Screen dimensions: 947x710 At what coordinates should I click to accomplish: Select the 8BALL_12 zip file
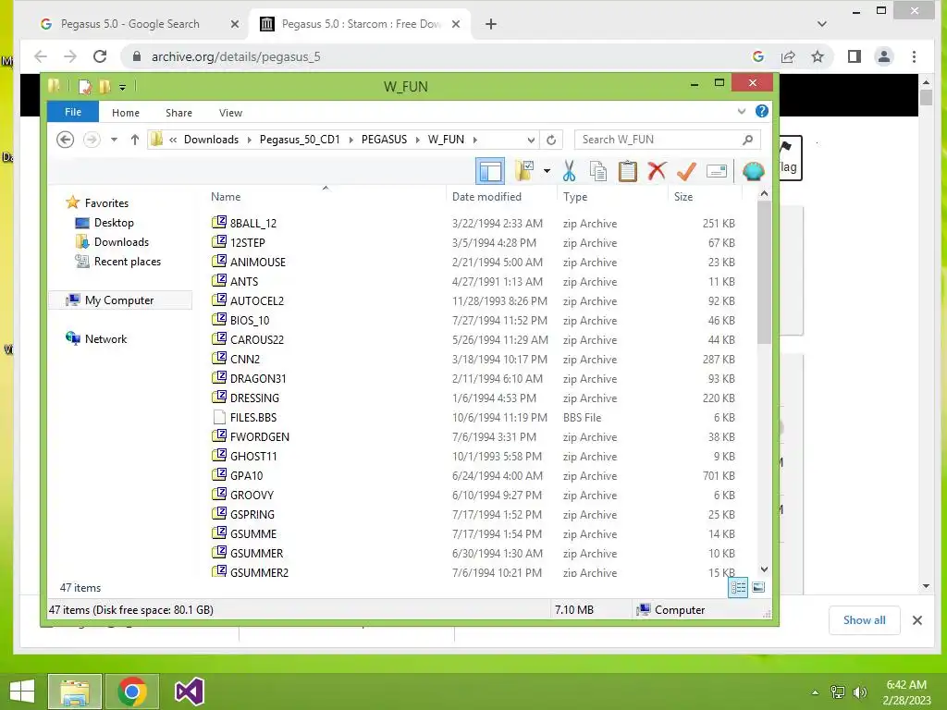253,224
